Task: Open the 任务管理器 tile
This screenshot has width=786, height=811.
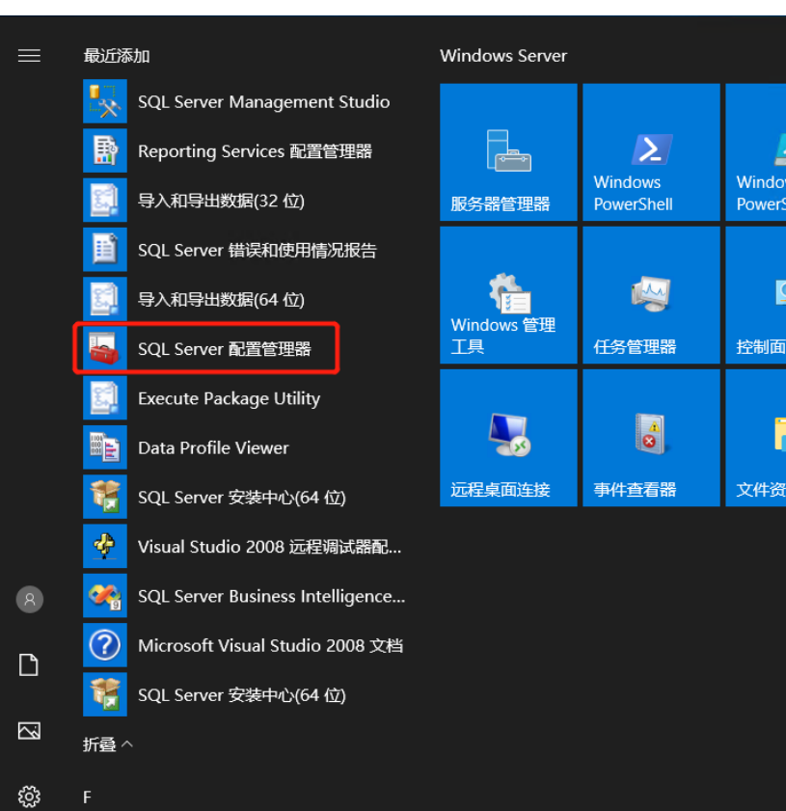Action: point(651,295)
